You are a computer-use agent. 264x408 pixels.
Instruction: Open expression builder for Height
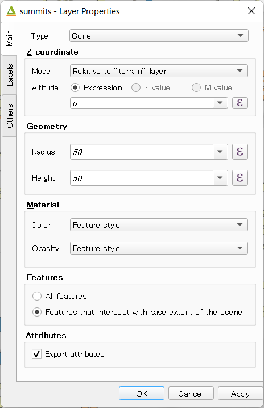[240, 178]
